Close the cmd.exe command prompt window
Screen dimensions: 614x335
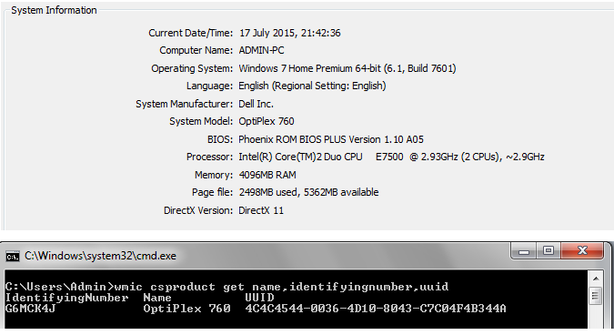pyautogui.click(x=582, y=251)
